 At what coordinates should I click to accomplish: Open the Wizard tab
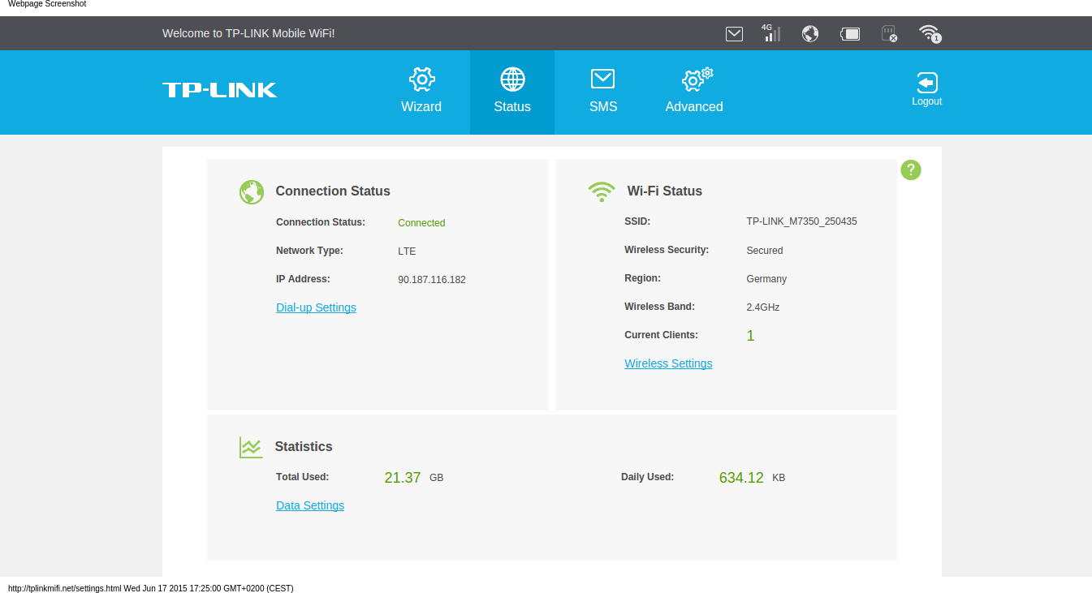[421, 91]
